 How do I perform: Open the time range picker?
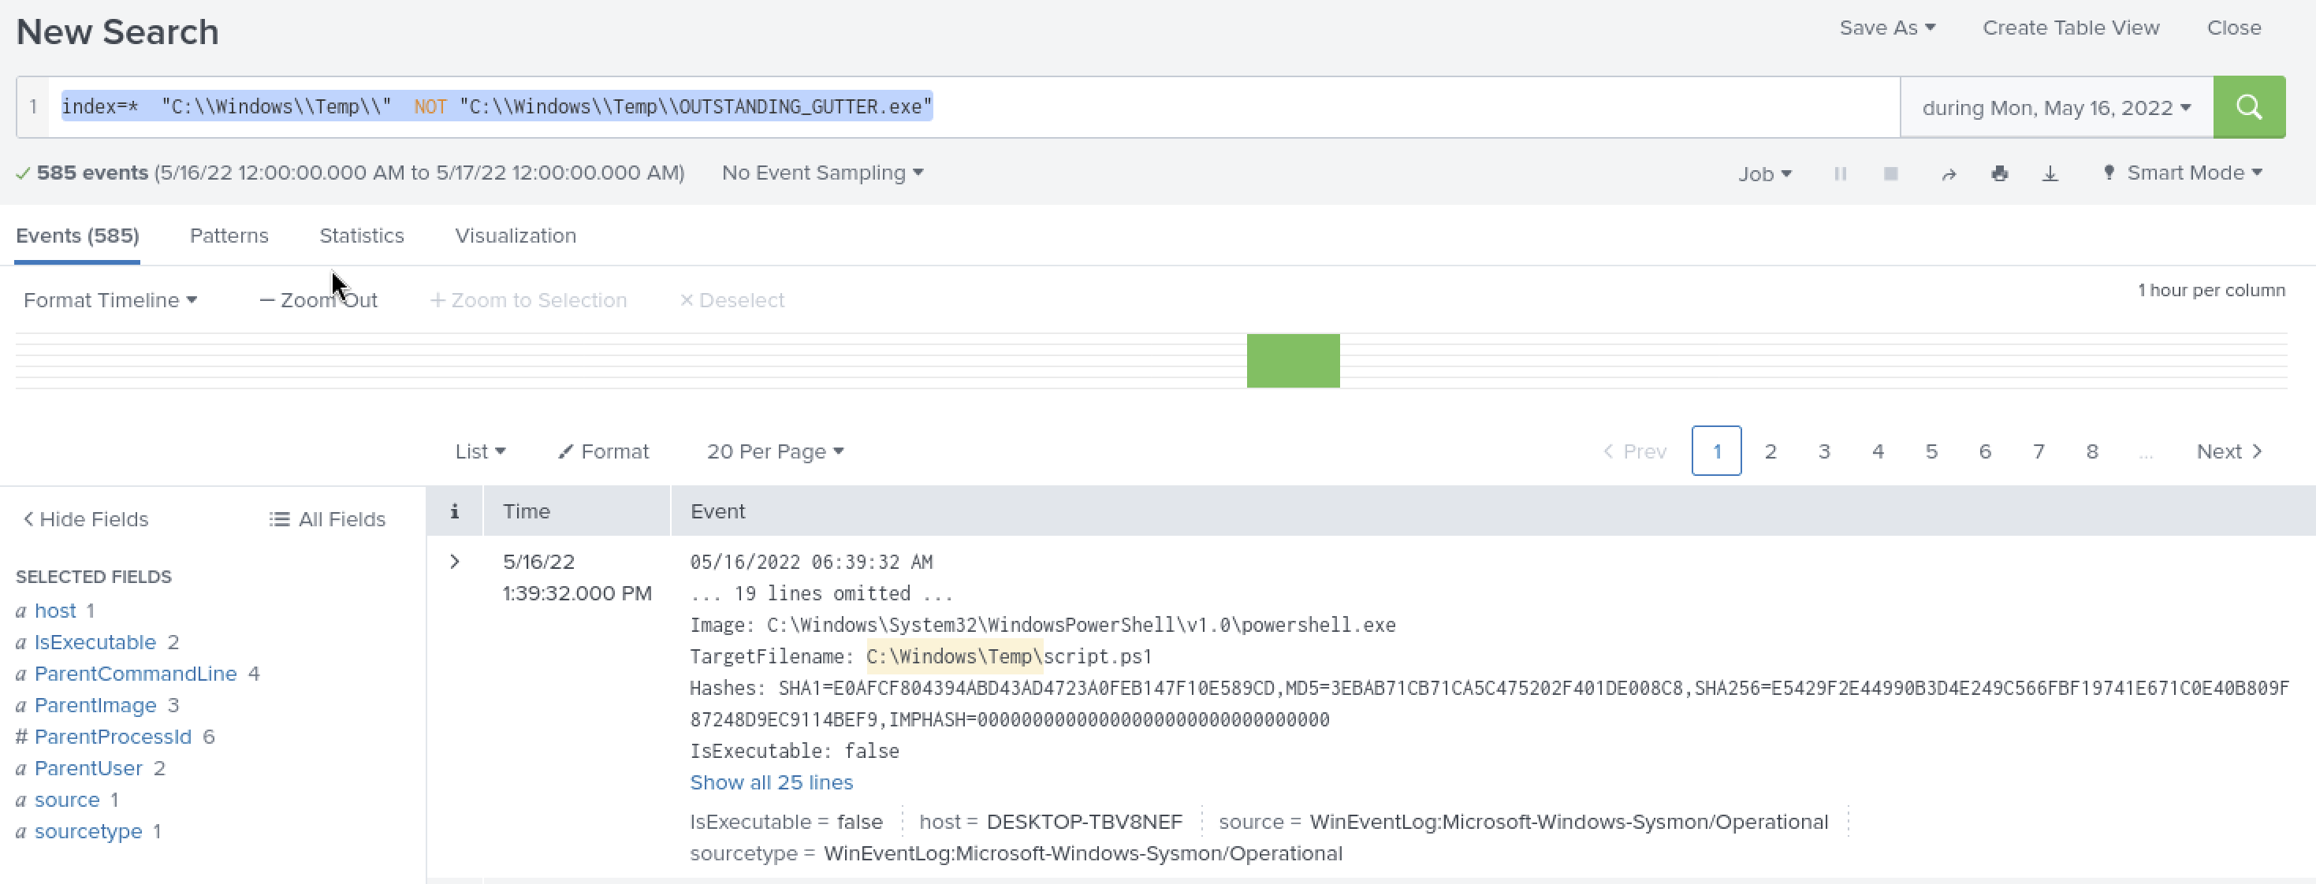(2056, 108)
